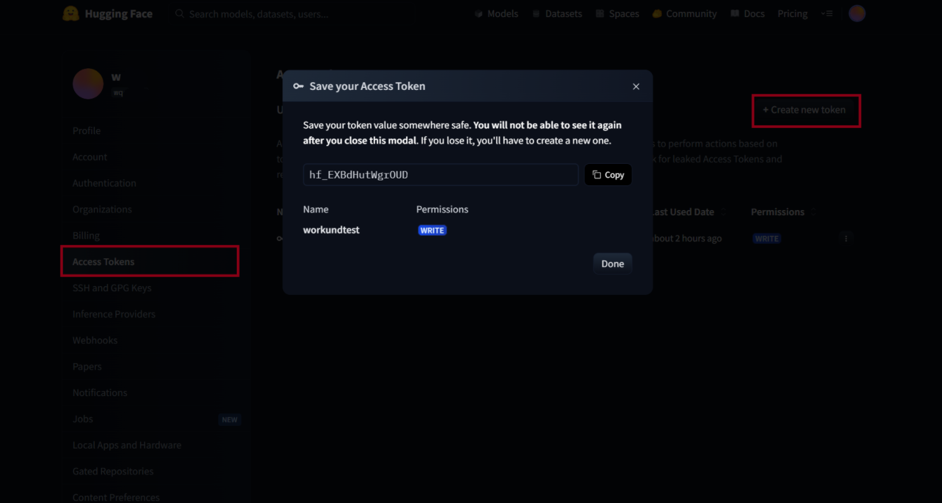Click the key icon in the modal header
Viewport: 942px width, 503px height.
click(x=298, y=86)
